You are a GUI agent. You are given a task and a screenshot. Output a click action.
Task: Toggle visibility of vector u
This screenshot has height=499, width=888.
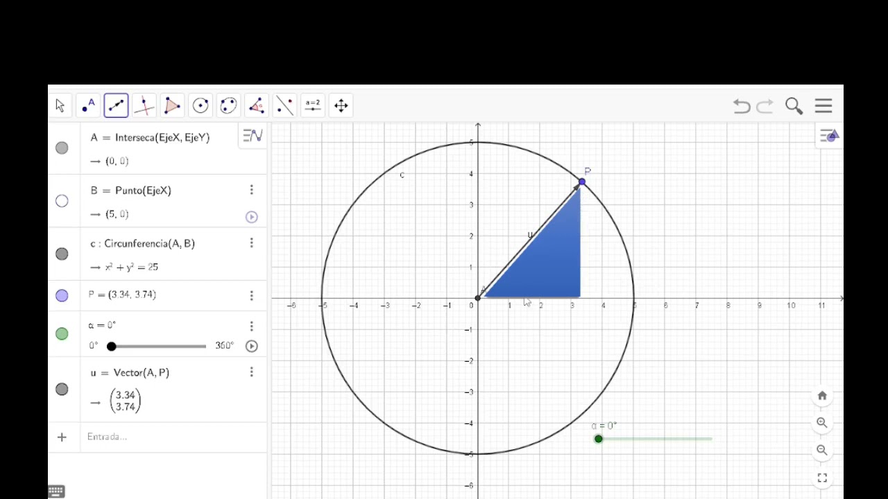62,389
